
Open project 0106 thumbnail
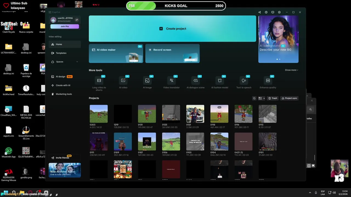(171, 141)
